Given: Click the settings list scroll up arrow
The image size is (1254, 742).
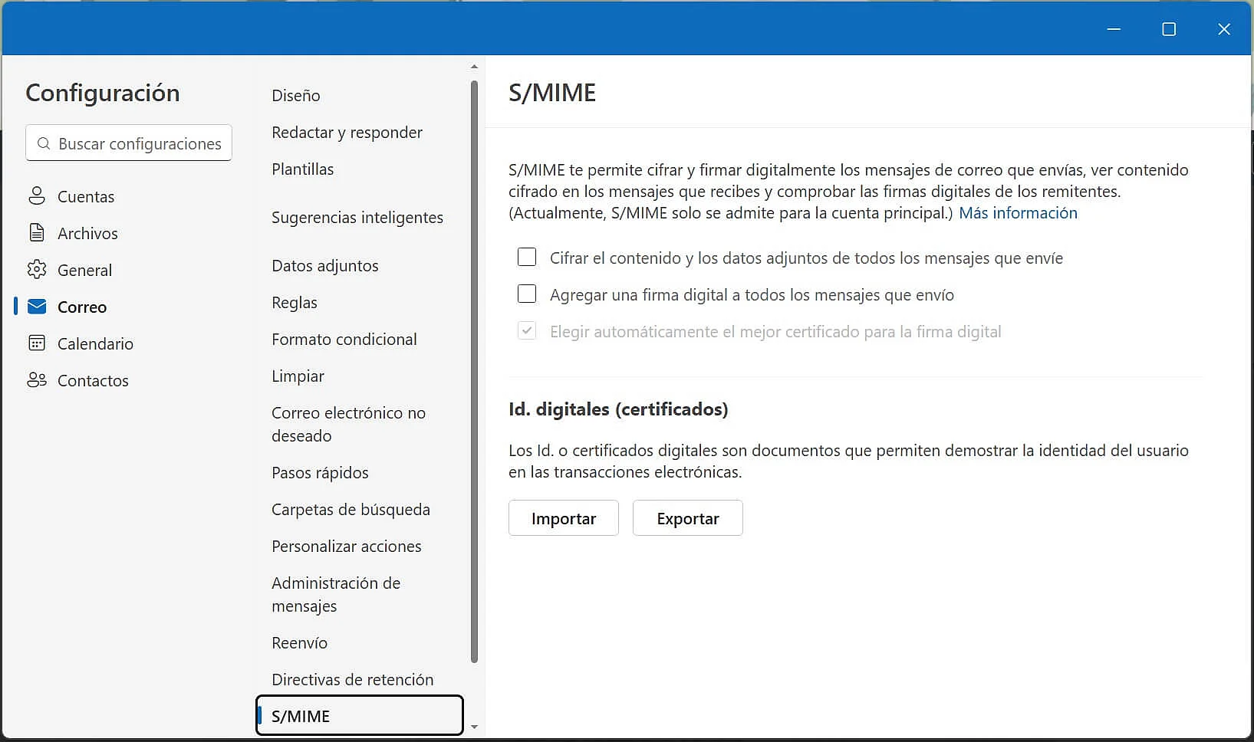Looking at the screenshot, I should tap(474, 67).
